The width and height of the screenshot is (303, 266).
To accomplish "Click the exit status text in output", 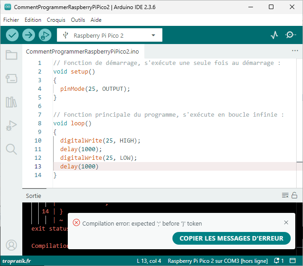I will pyautogui.click(x=50, y=229).
